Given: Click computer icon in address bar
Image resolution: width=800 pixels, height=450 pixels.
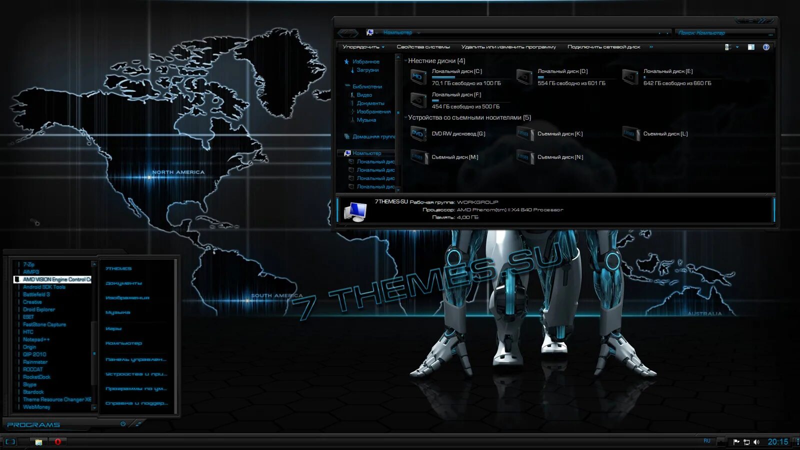Looking at the screenshot, I should [x=370, y=32].
